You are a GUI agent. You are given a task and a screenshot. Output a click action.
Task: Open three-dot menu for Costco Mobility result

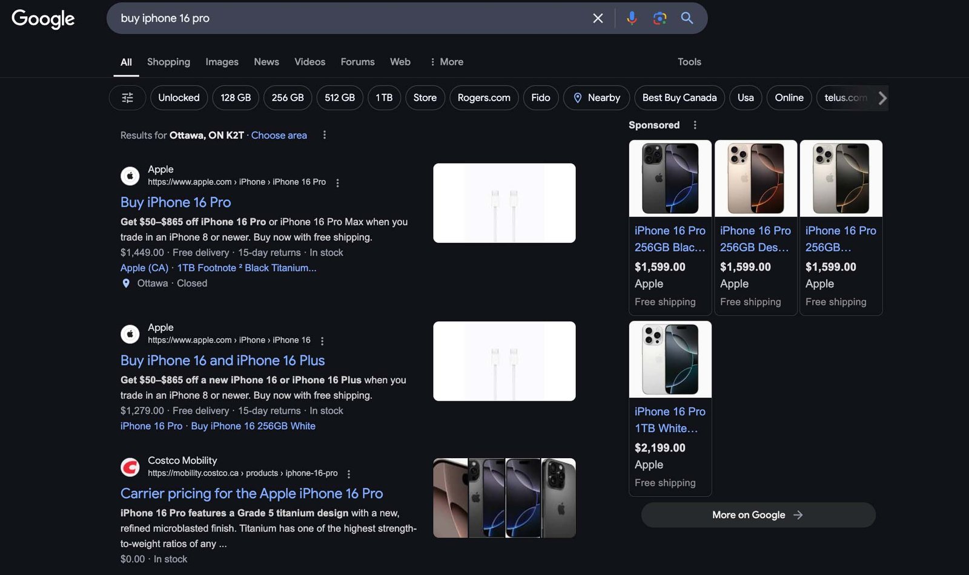point(349,474)
